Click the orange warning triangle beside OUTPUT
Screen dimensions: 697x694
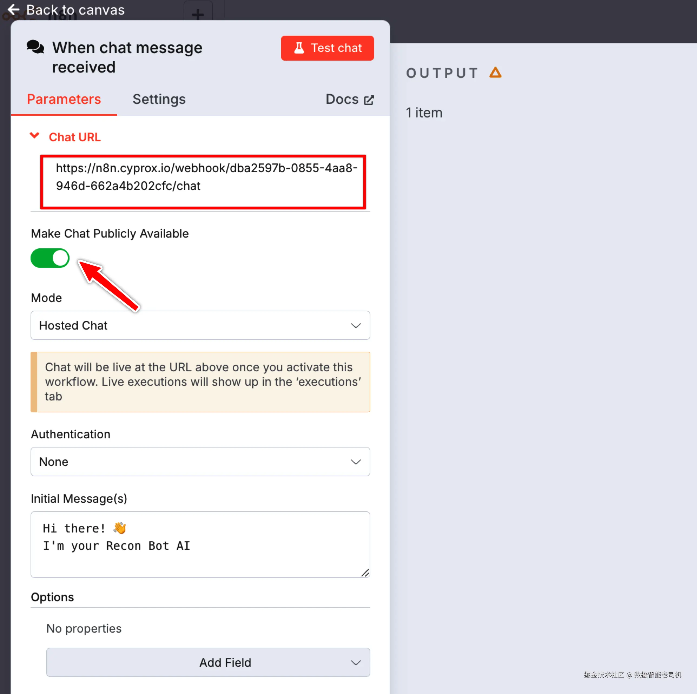495,73
